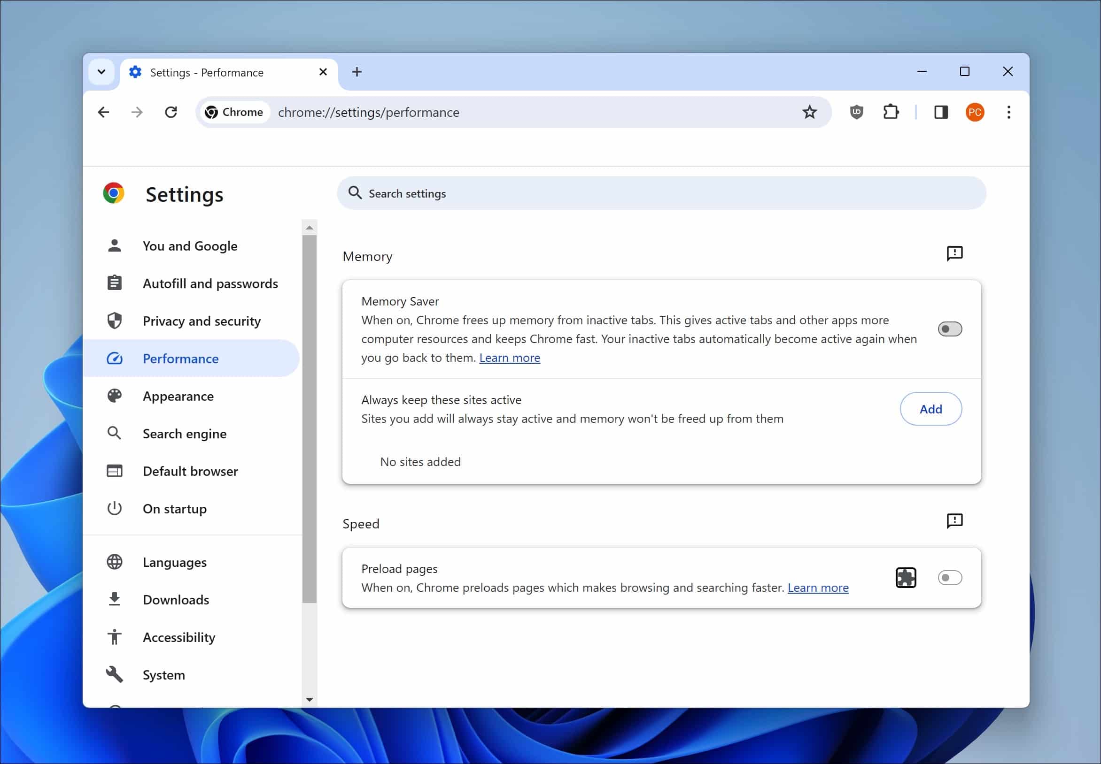The image size is (1101, 764).
Task: Minimize the Chrome window
Action: click(922, 72)
